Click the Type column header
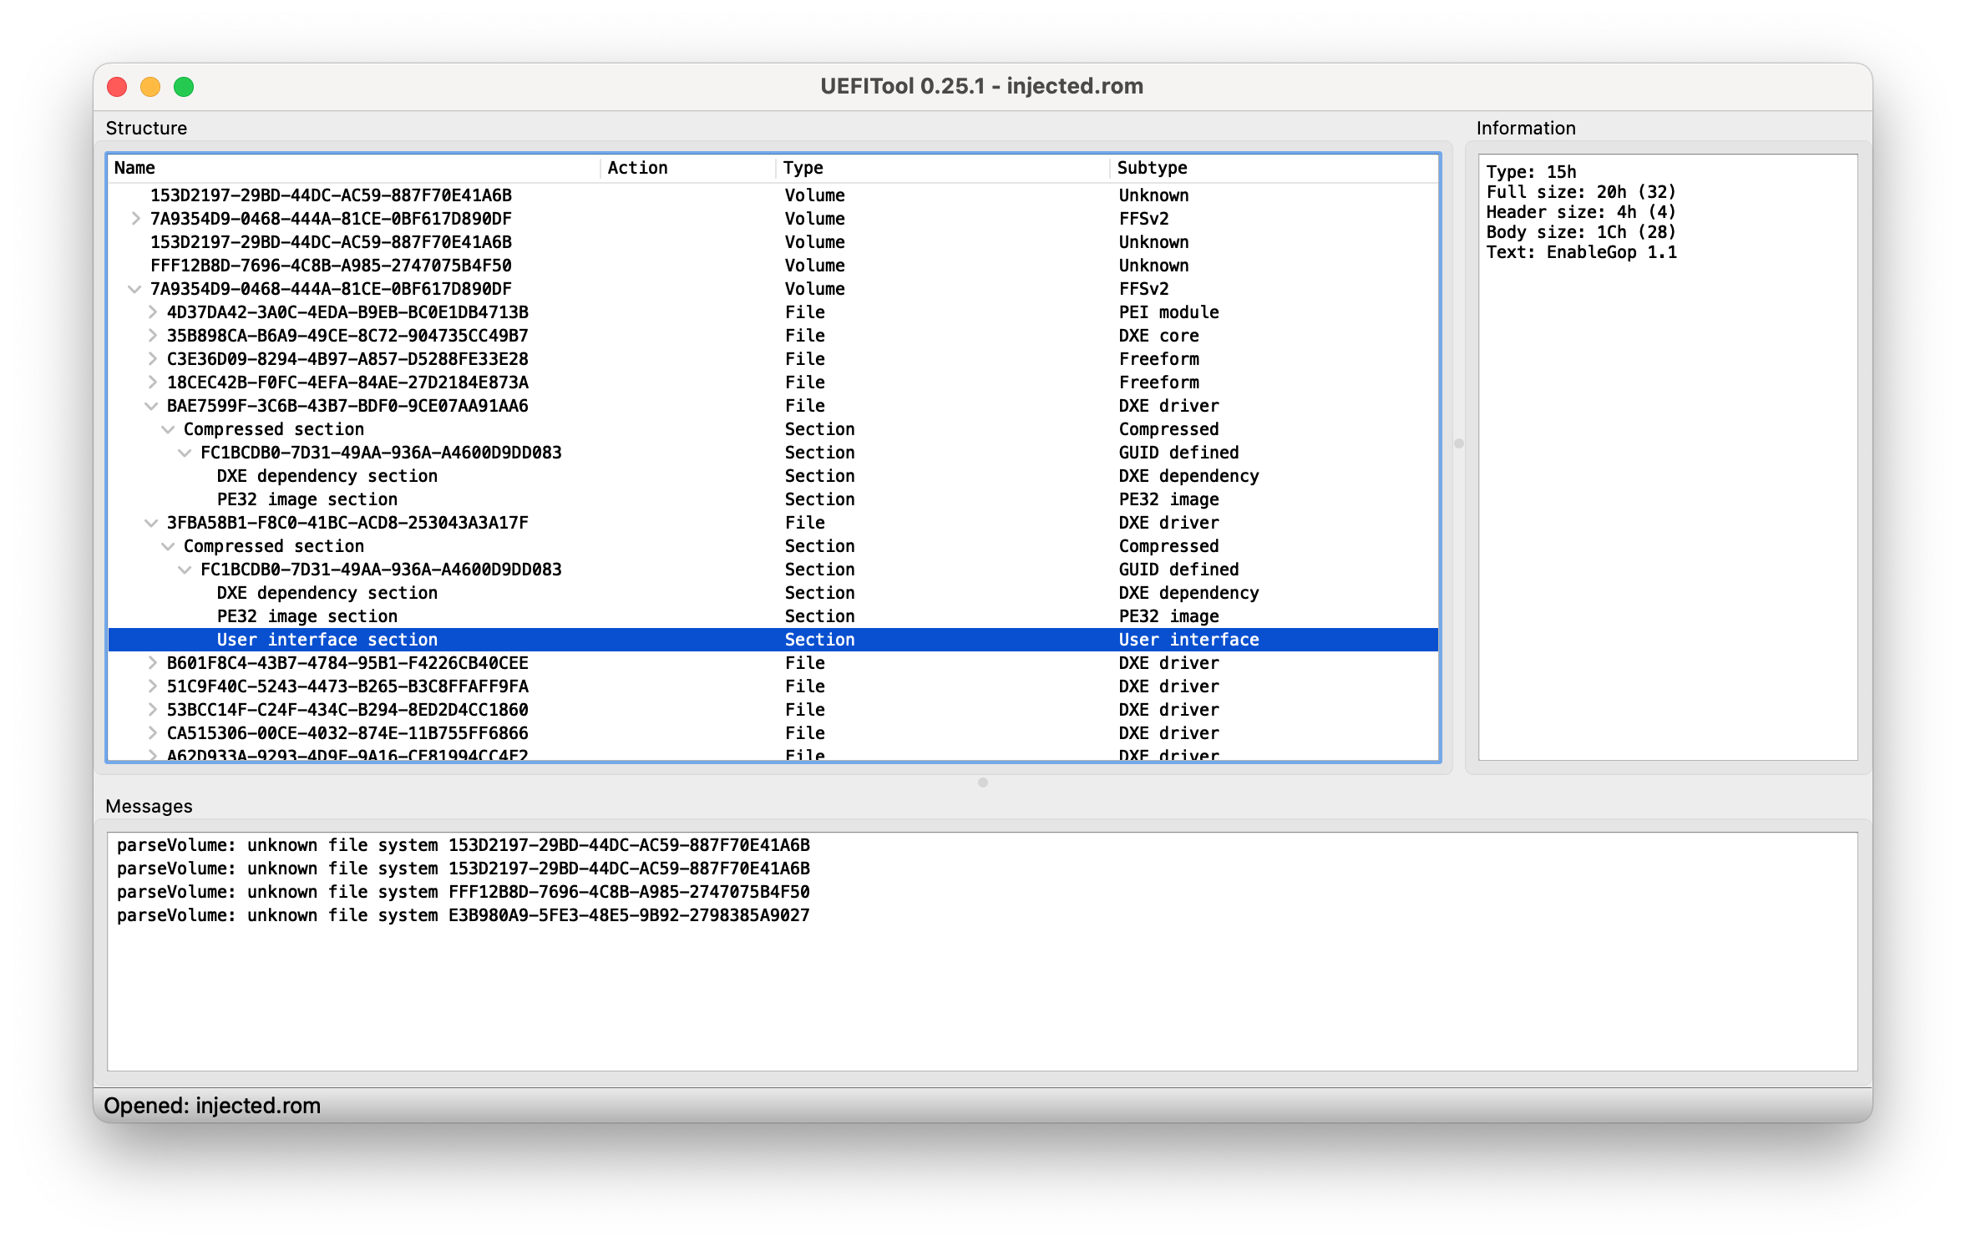The image size is (1966, 1246). (803, 168)
